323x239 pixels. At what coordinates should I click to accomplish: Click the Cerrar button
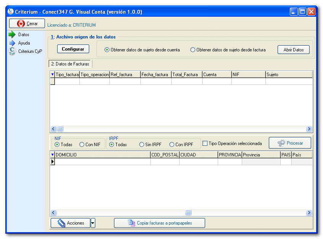point(27,24)
